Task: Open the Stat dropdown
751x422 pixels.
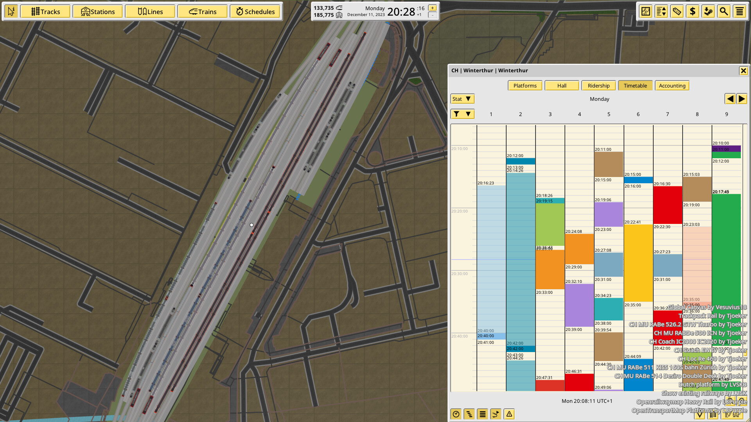Action: pos(462,99)
